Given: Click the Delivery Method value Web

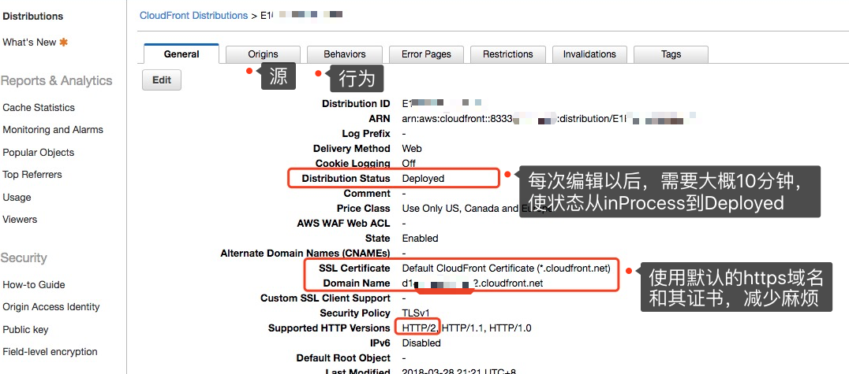Looking at the screenshot, I should click(x=412, y=148).
